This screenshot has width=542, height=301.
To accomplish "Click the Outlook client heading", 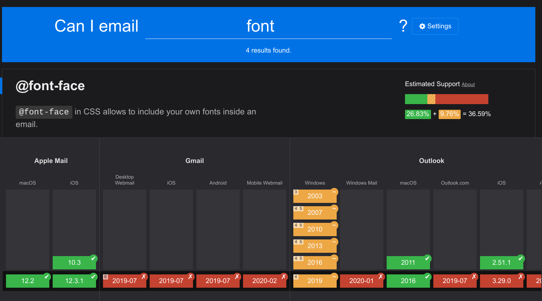I will click(x=432, y=161).
